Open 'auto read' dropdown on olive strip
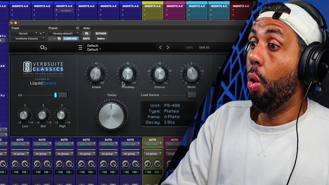The image size is (329, 185). tap(152, 144)
